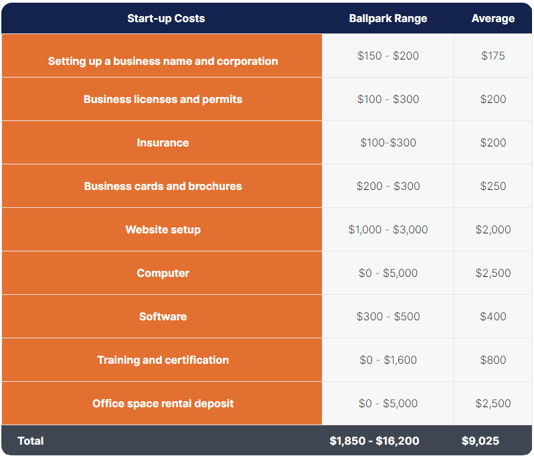Click the Start-up Costs column header
This screenshot has width=534, height=456.
point(166,18)
